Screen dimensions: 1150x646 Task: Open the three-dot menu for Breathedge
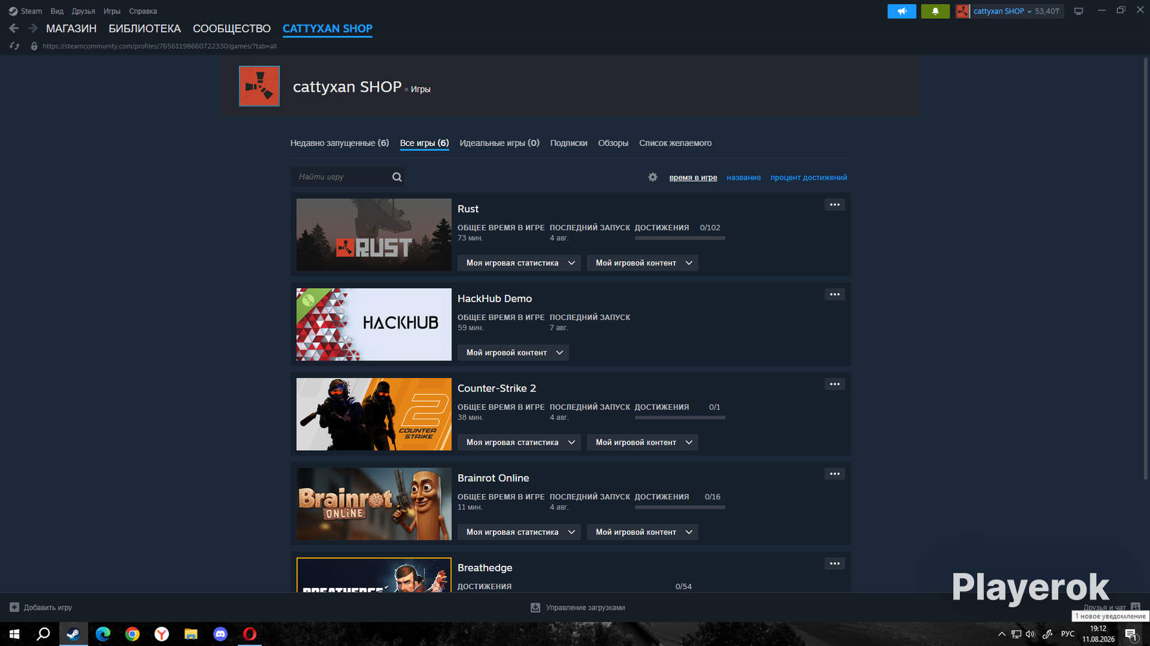click(835, 564)
